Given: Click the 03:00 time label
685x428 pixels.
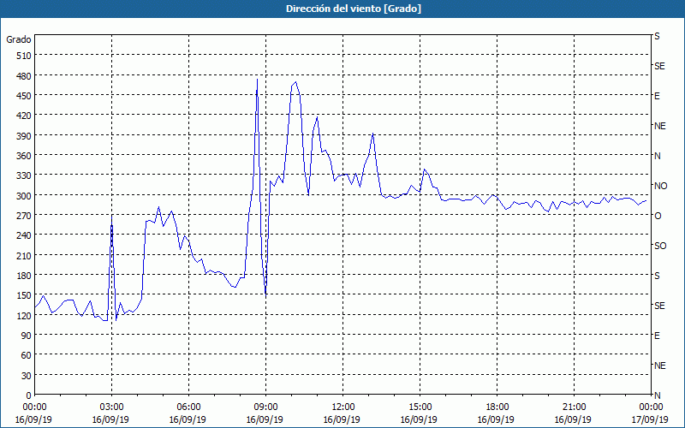Looking at the screenshot, I should click(111, 407).
